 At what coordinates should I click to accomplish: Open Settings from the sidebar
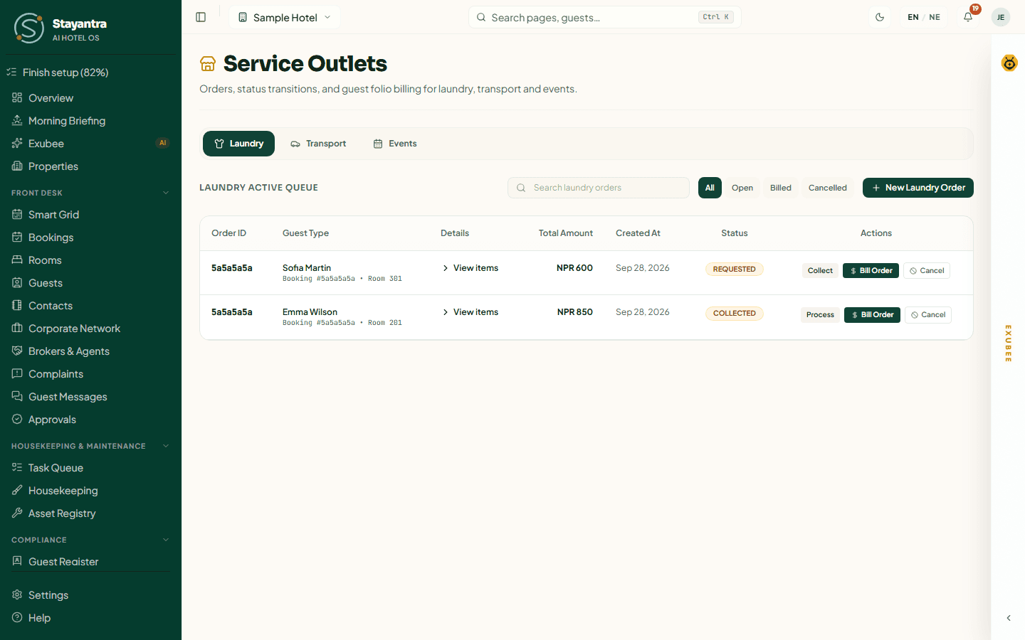point(90,595)
